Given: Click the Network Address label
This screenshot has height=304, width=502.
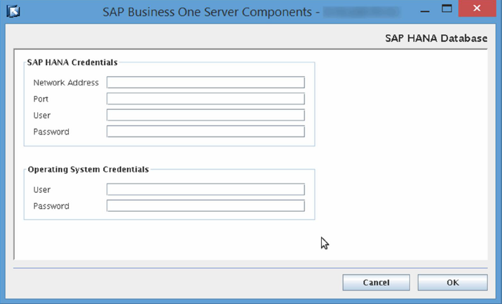Looking at the screenshot, I should click(66, 83).
